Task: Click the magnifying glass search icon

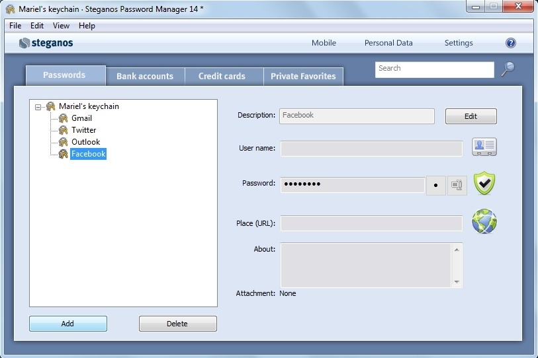Action: pyautogui.click(x=508, y=69)
